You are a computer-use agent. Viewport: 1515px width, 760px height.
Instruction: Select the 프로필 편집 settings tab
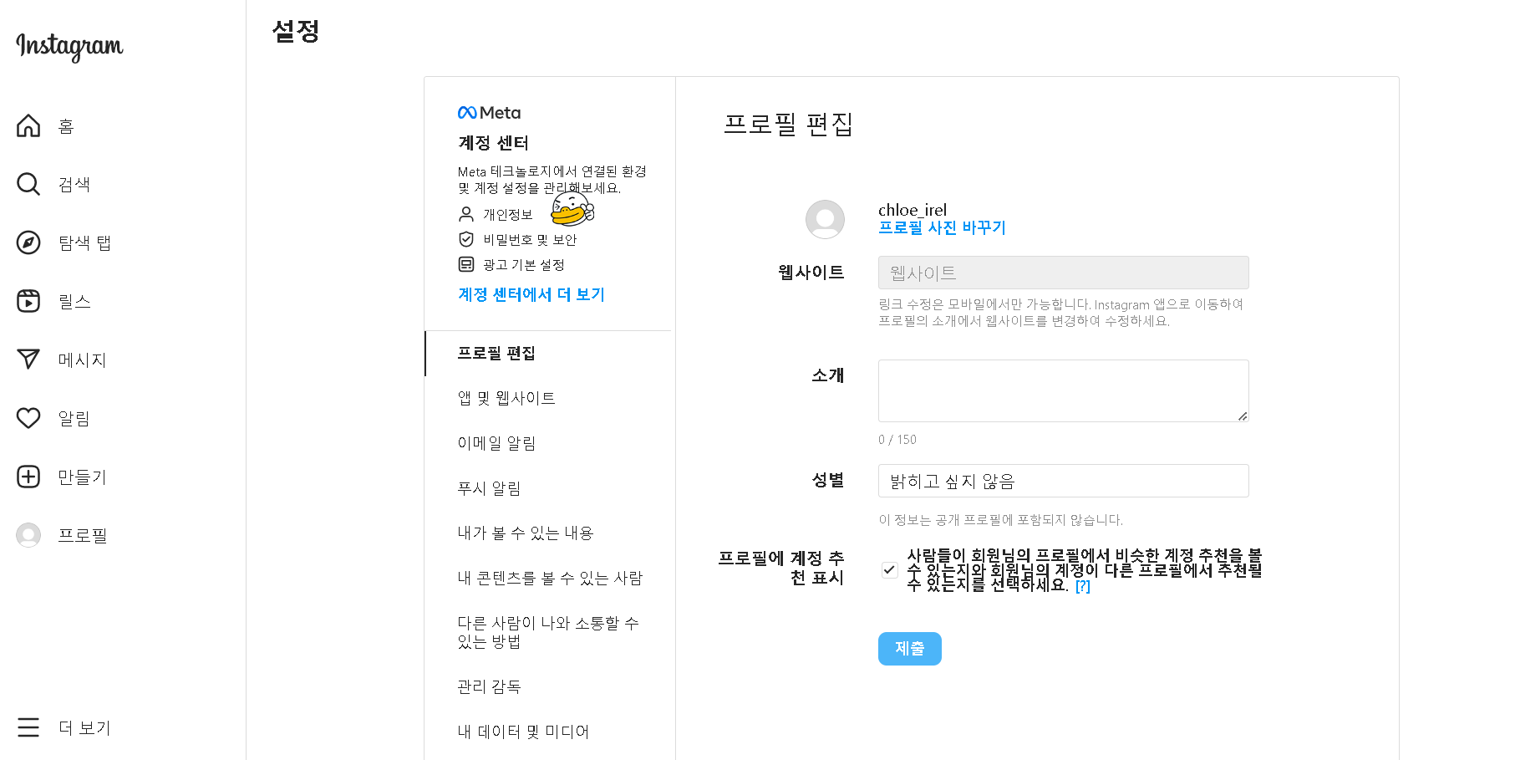click(548, 354)
